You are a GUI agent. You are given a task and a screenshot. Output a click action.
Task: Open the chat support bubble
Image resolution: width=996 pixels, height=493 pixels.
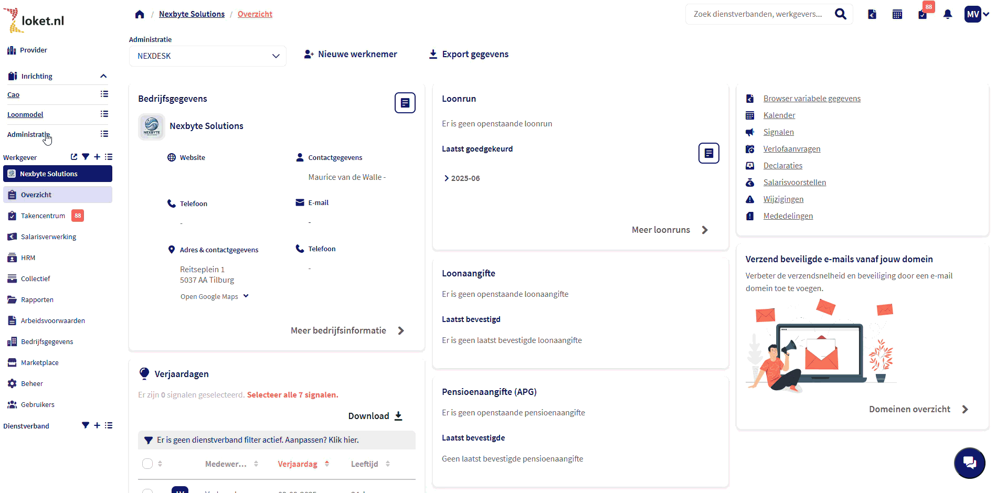point(969,463)
